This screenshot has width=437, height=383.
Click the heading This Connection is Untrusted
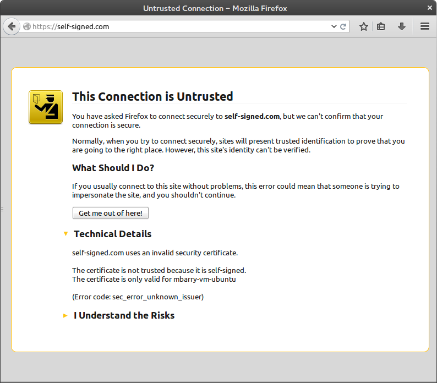pos(152,96)
